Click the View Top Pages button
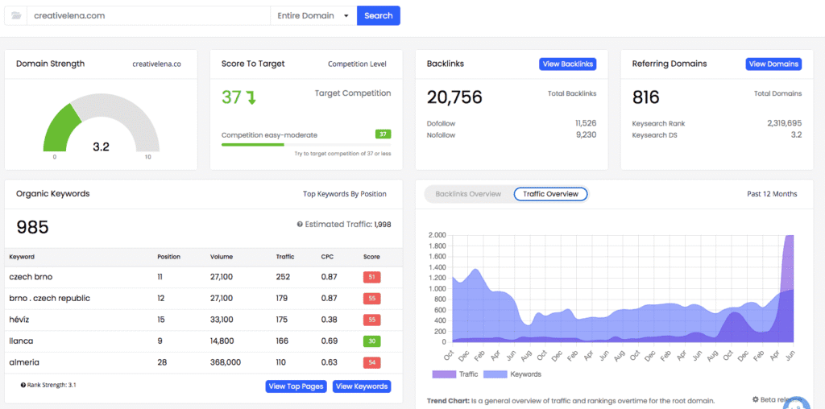This screenshot has width=825, height=409. pos(296,386)
